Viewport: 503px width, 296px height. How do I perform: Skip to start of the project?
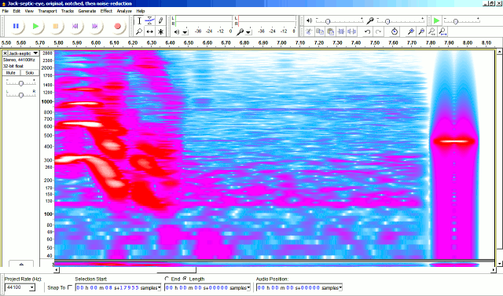[x=75, y=26]
